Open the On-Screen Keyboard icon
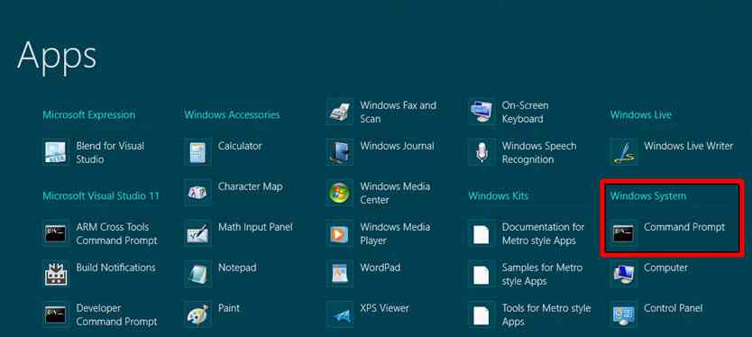 481,112
